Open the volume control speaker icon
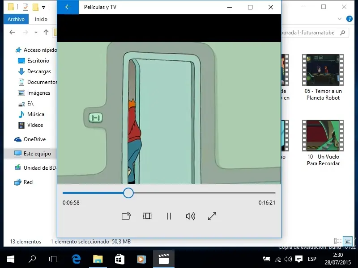The image size is (358, 268). (x=191, y=216)
